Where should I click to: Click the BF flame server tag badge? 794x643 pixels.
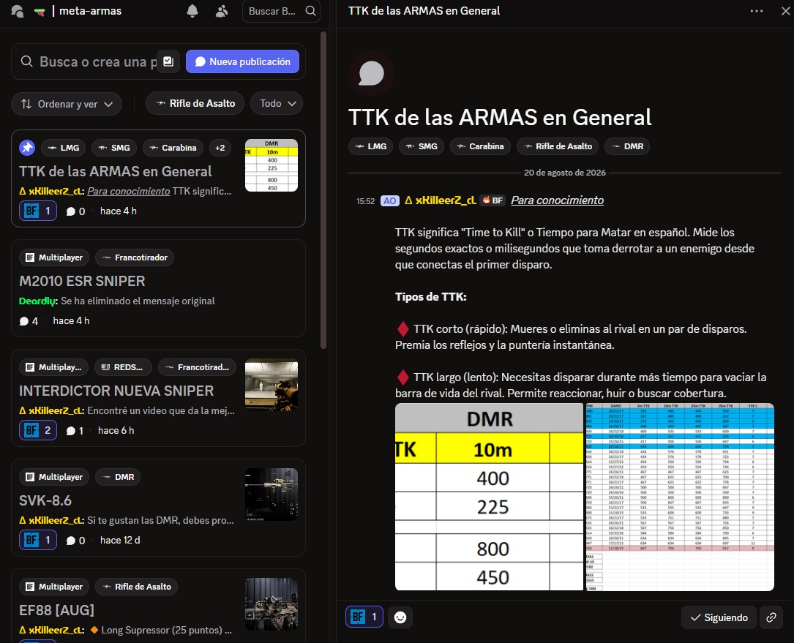(x=492, y=200)
